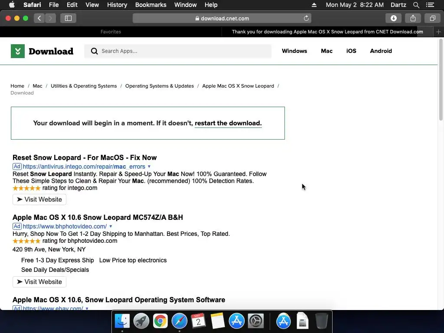Go to iOS category
Viewport: 444px width, 333px height.
351,51
